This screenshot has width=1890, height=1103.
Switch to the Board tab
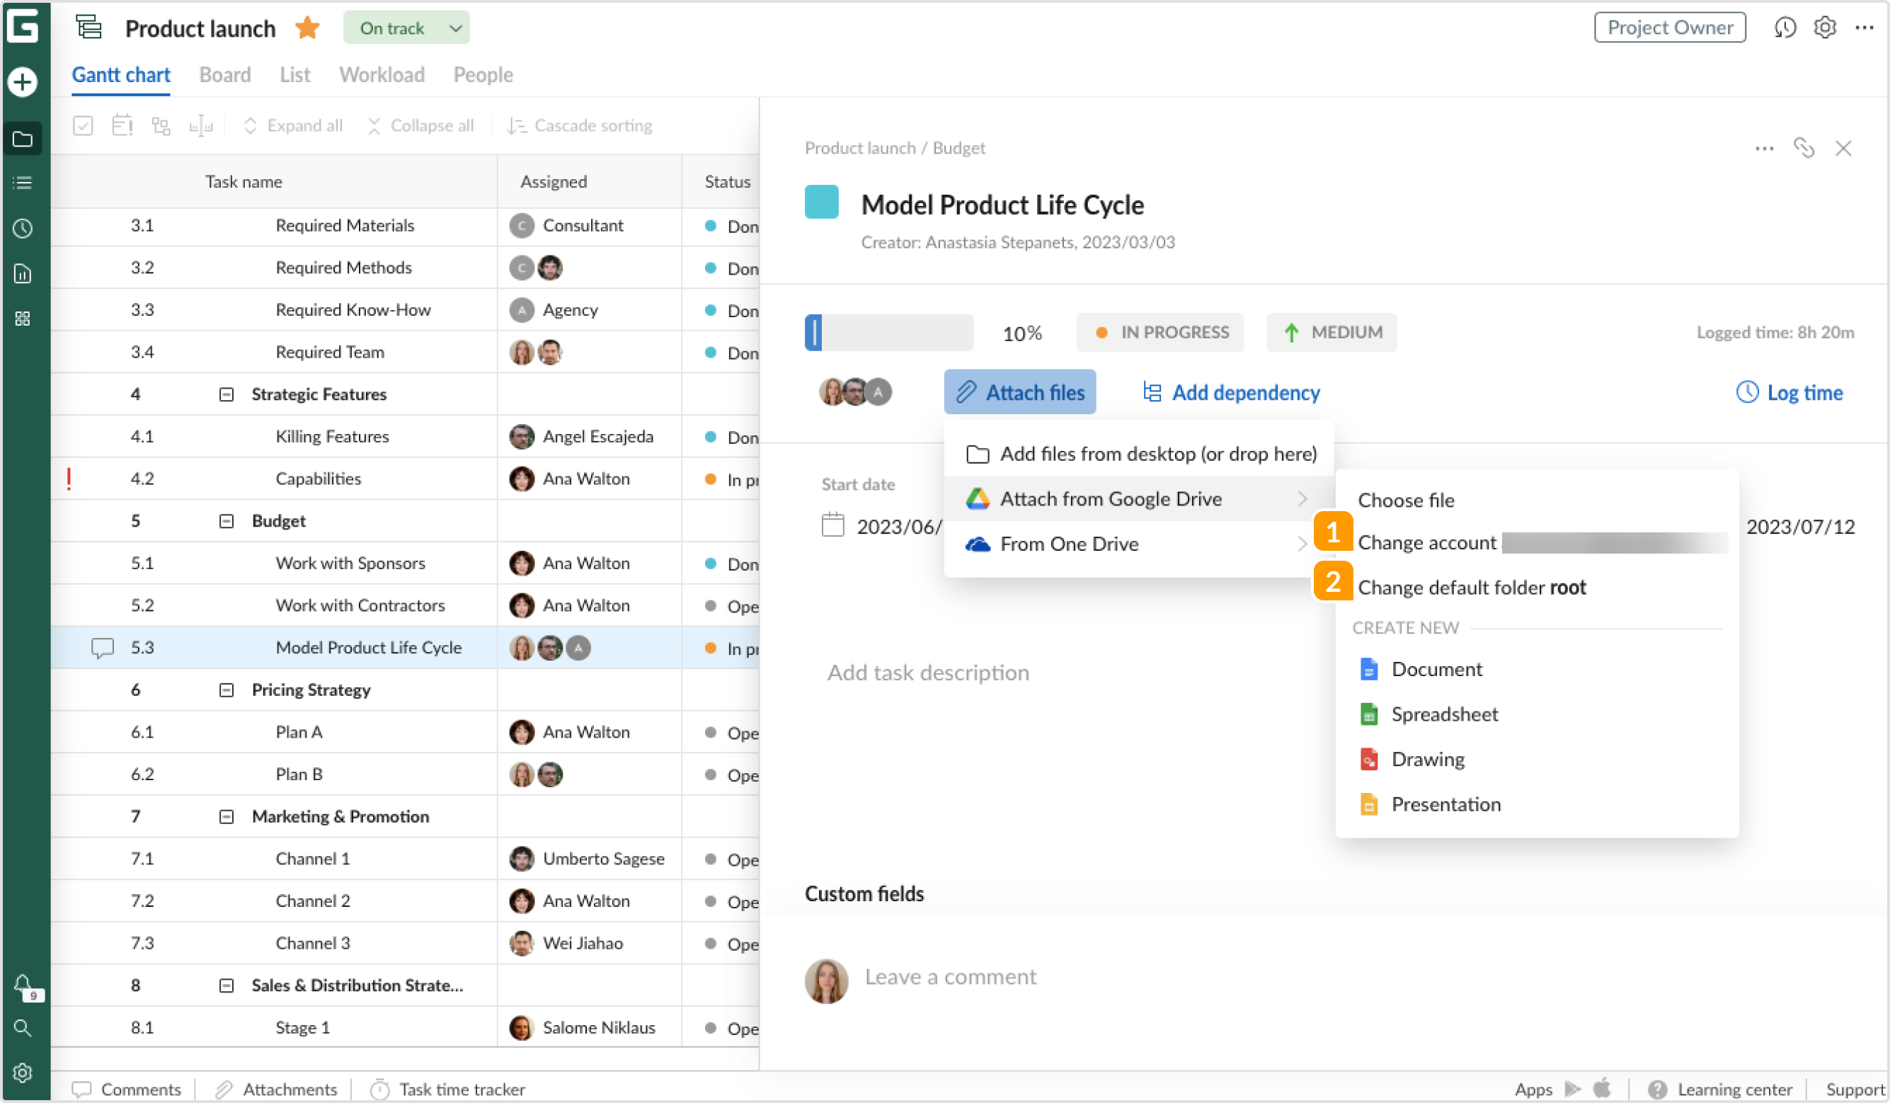click(225, 75)
